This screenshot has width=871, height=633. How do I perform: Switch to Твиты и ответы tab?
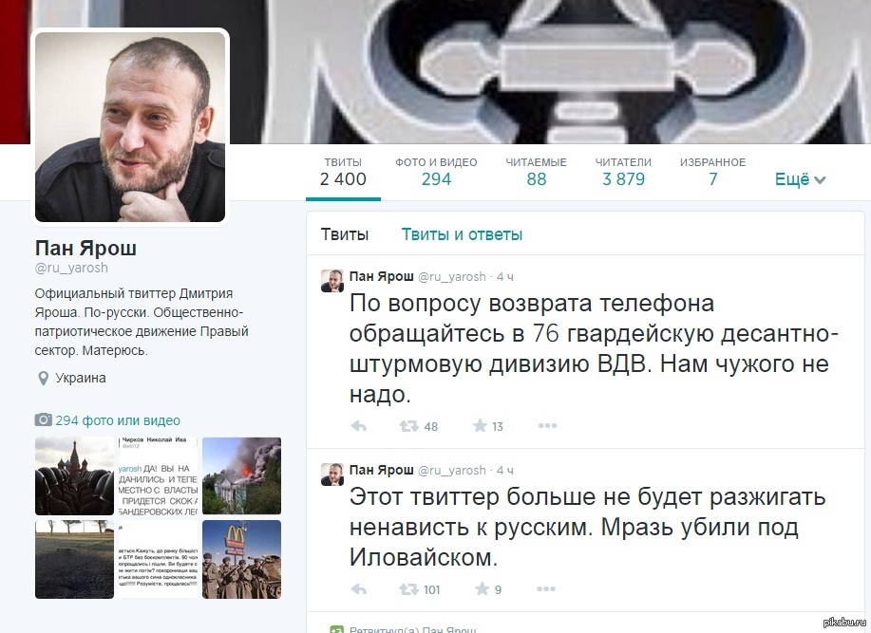(x=462, y=234)
